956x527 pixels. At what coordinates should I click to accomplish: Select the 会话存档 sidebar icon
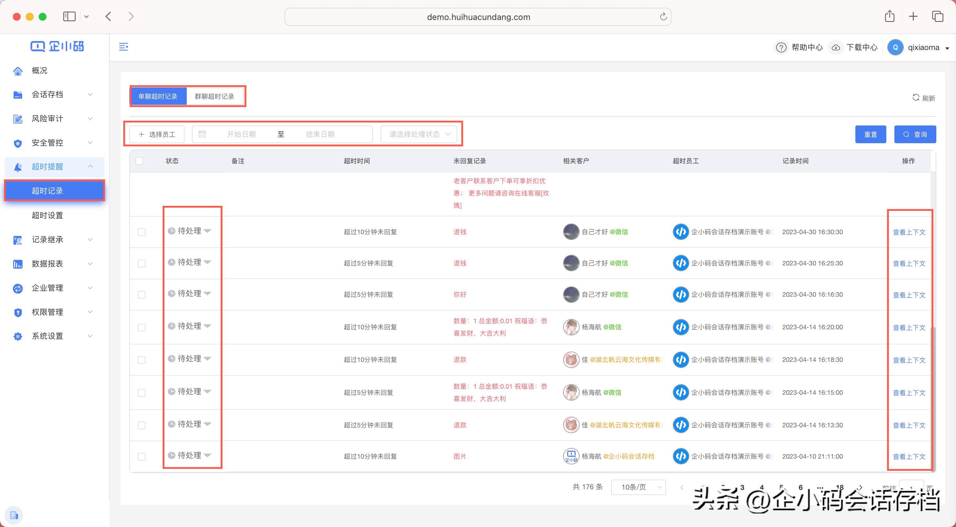pos(17,94)
